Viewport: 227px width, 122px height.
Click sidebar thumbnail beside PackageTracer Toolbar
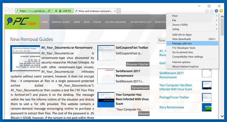(x=207, y=97)
